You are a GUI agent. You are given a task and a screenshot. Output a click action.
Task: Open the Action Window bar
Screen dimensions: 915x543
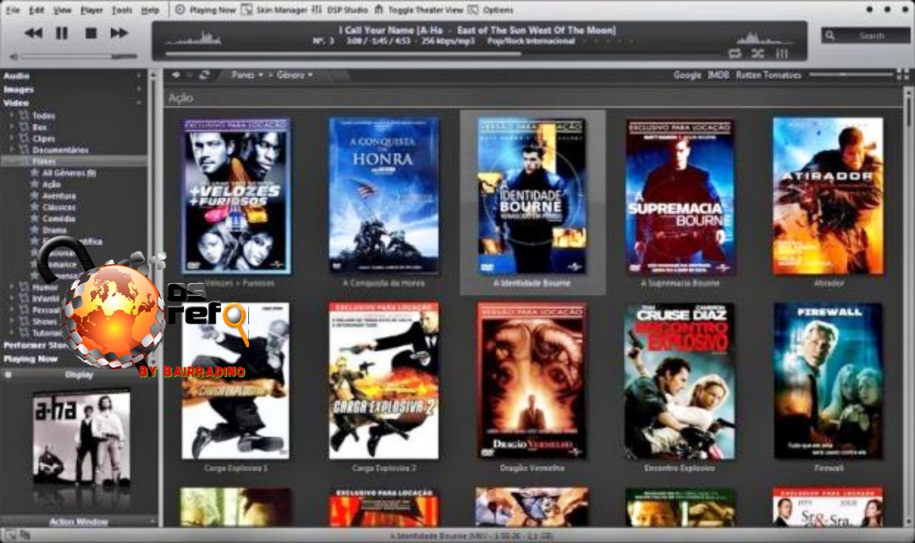(79, 522)
